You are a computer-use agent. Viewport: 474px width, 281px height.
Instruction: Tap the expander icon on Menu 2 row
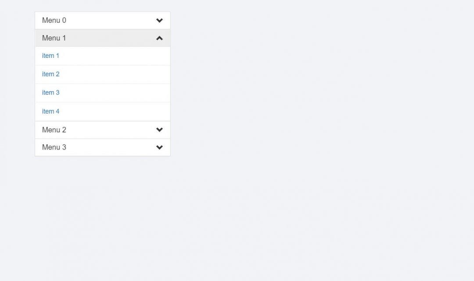159,130
